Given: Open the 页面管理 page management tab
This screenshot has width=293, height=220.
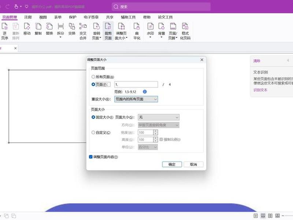Looking at the screenshot, I should coord(10,17).
